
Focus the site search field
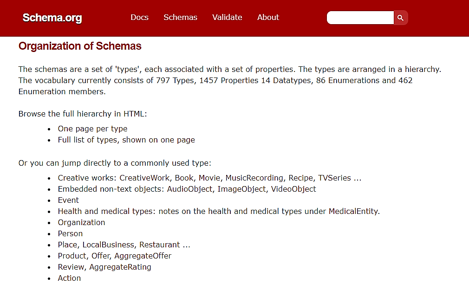tap(360, 18)
